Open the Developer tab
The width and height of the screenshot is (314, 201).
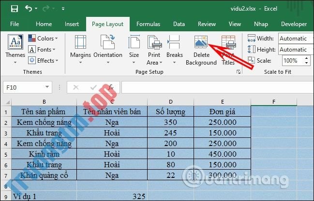point(294,24)
